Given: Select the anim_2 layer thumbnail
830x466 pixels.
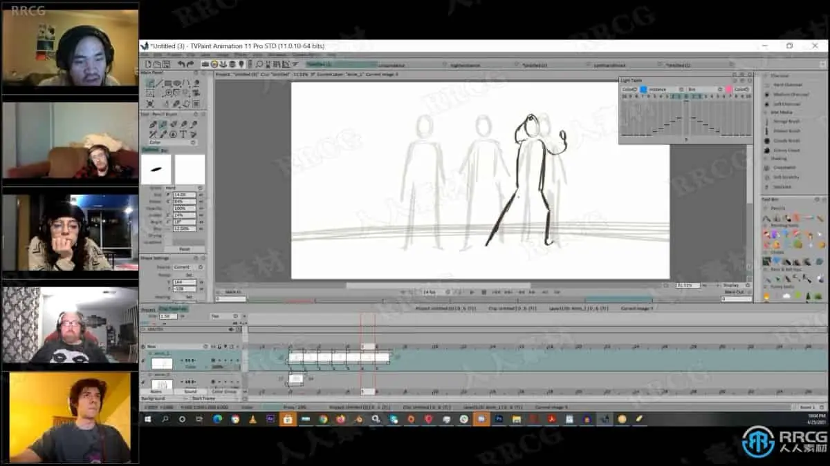Looking at the screenshot, I should (162, 384).
